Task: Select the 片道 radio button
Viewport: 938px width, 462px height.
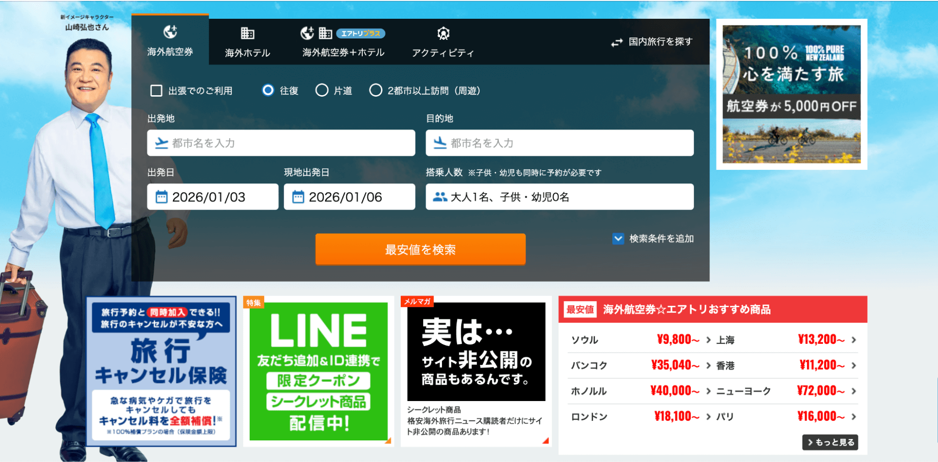Action: 322,90
